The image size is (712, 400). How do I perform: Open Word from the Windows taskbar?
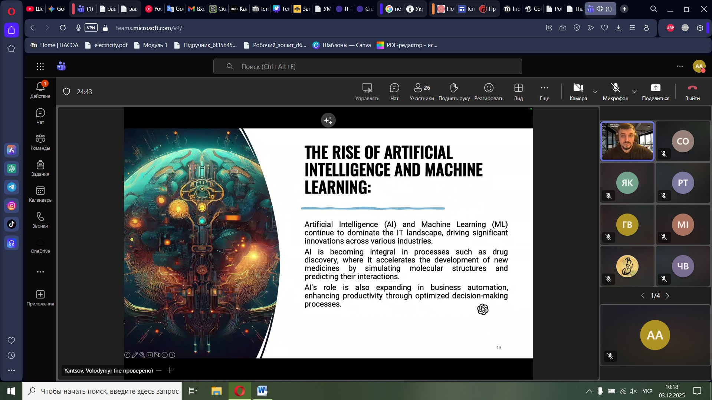tap(262, 391)
